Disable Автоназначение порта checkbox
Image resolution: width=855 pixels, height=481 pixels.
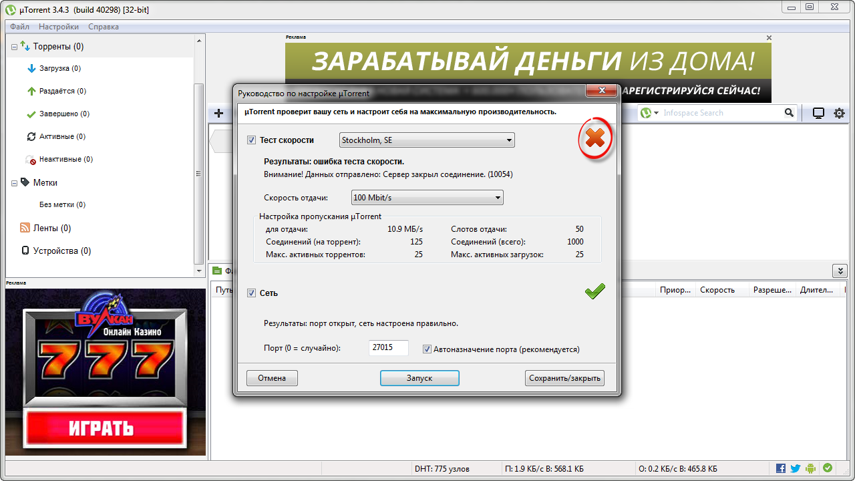[x=427, y=349]
